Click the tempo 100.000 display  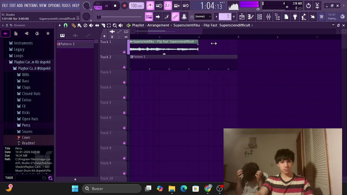(x=137, y=6)
